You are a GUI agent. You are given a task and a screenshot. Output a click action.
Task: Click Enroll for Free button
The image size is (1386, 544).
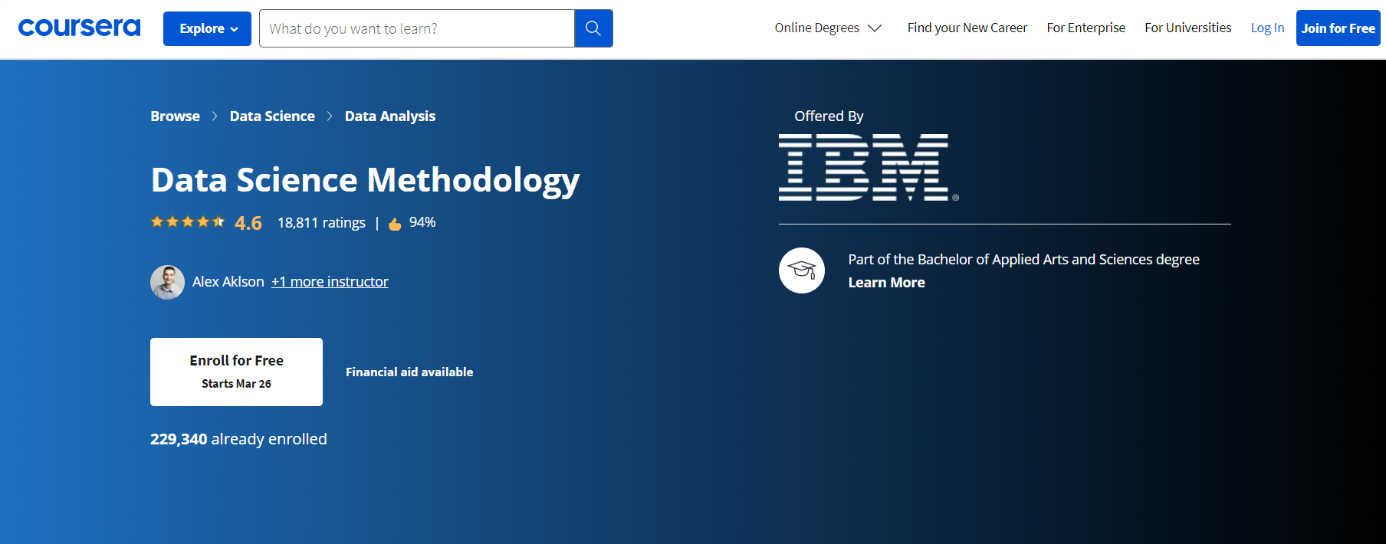pos(236,372)
